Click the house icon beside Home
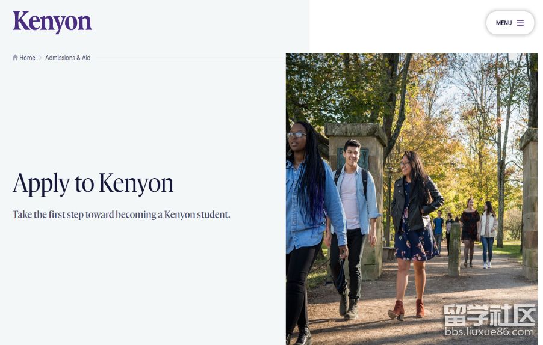The width and height of the screenshot is (543, 345). (15, 57)
